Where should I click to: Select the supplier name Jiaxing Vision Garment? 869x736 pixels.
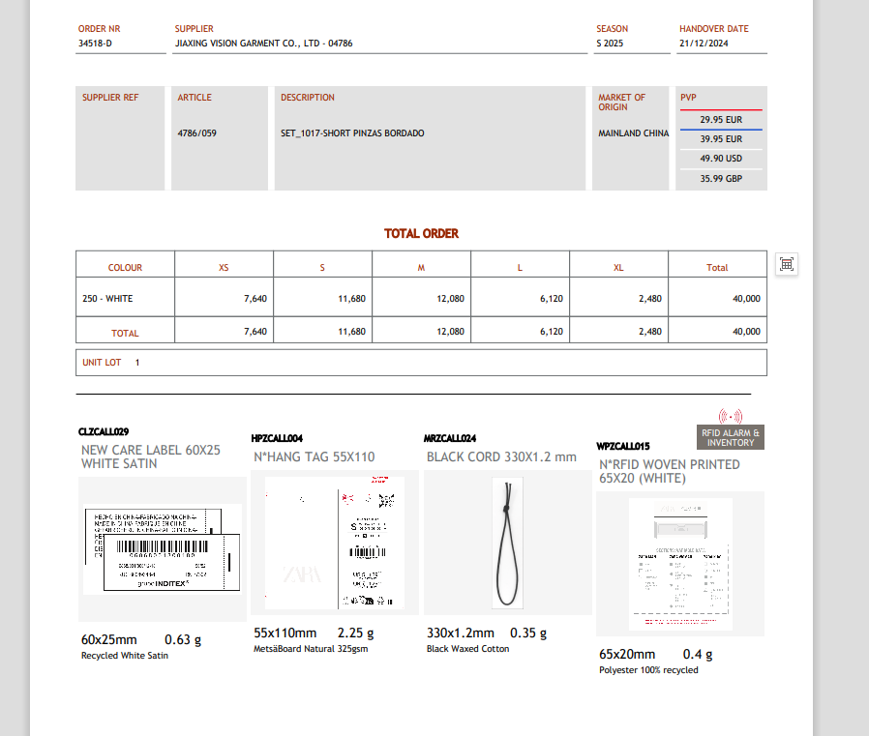[263, 44]
